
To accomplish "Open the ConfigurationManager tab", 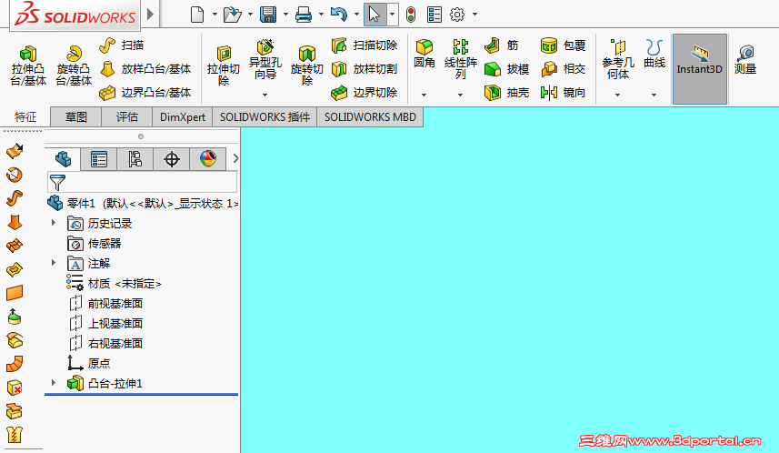I will click(135, 159).
